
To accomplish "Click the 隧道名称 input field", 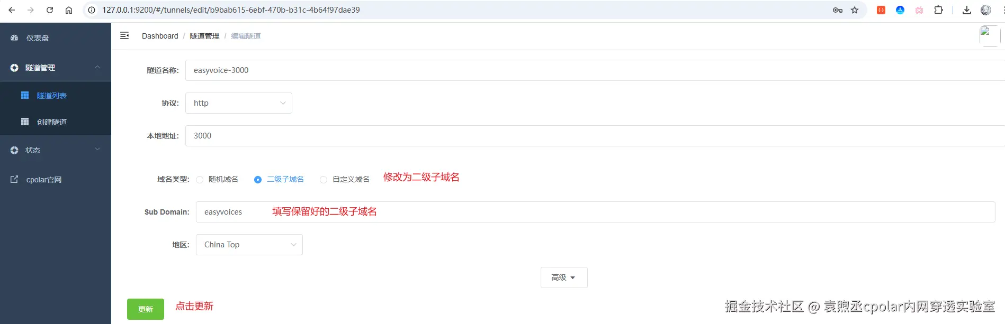I will 595,70.
